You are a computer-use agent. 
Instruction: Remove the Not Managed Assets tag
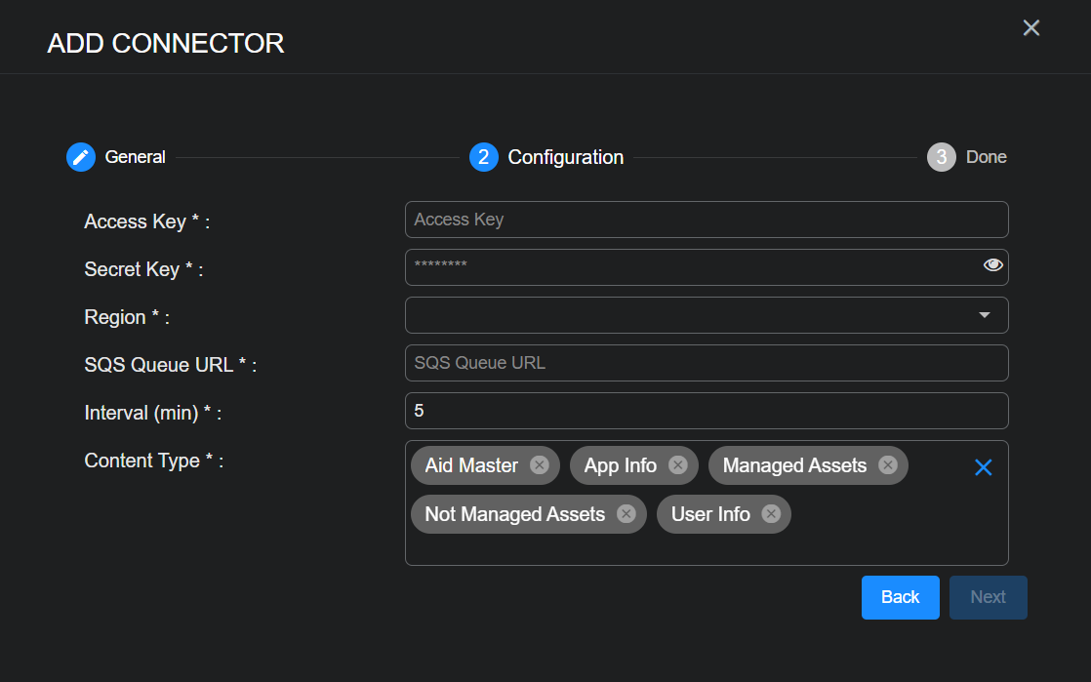[x=626, y=514]
